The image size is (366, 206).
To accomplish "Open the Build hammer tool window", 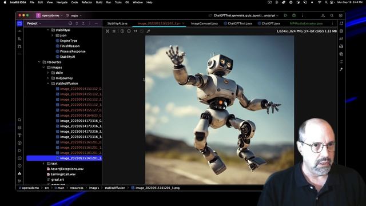I will (x=19, y=135).
